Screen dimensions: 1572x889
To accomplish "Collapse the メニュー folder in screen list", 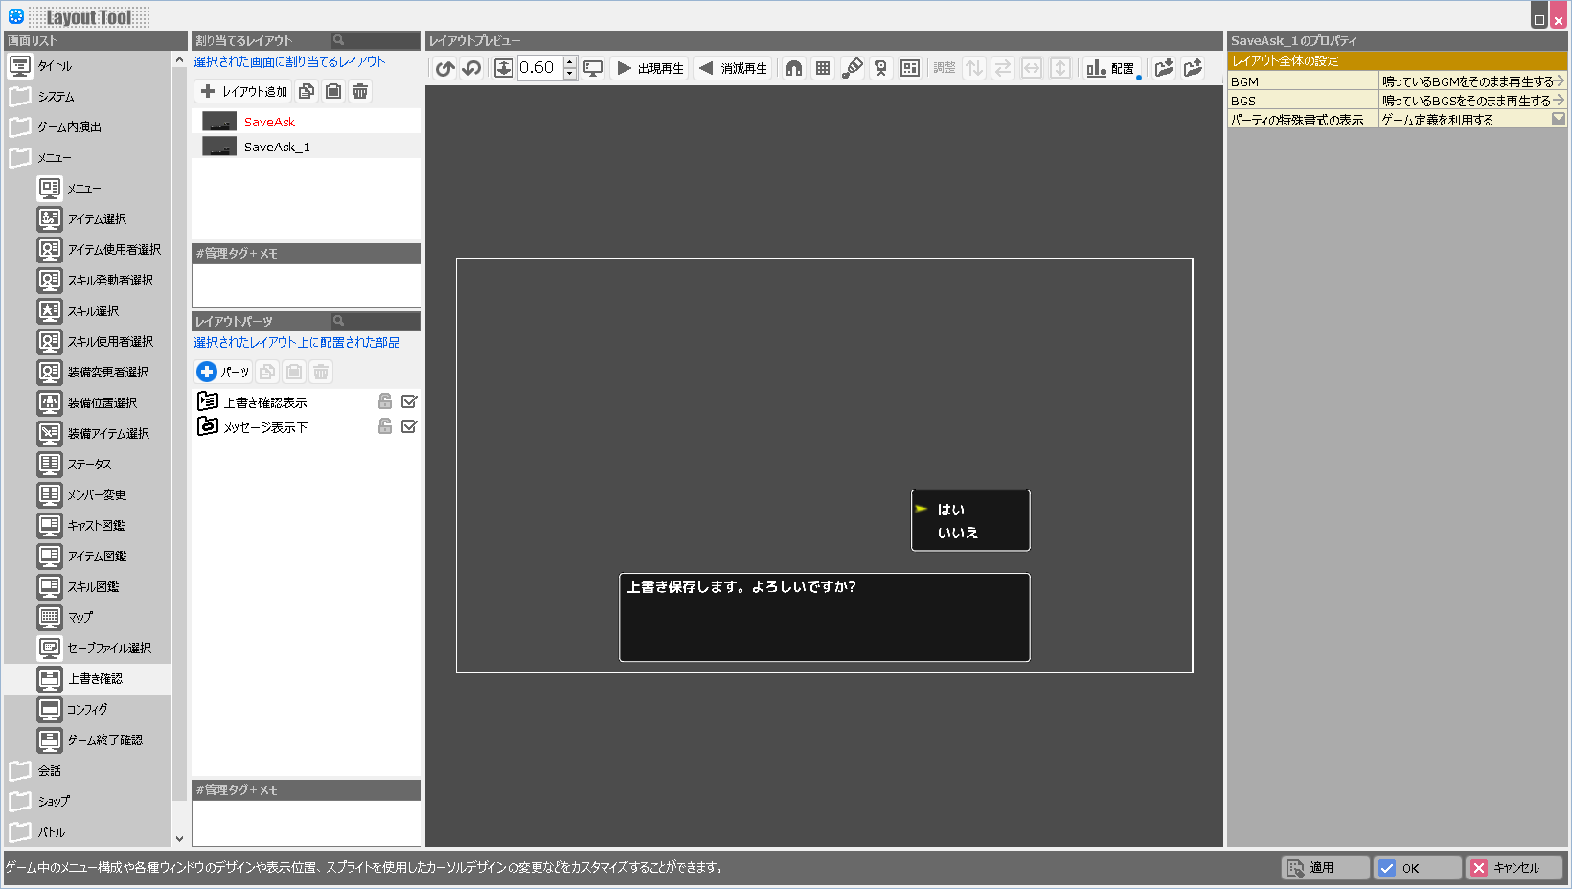I will [x=20, y=158].
